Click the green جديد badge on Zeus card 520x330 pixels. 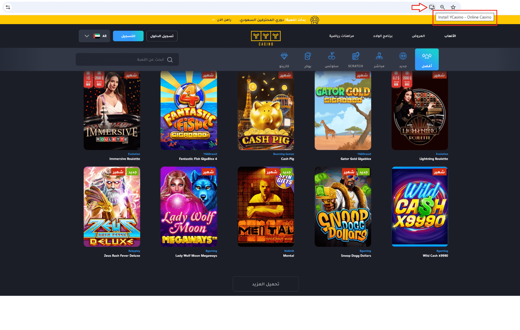tap(133, 172)
